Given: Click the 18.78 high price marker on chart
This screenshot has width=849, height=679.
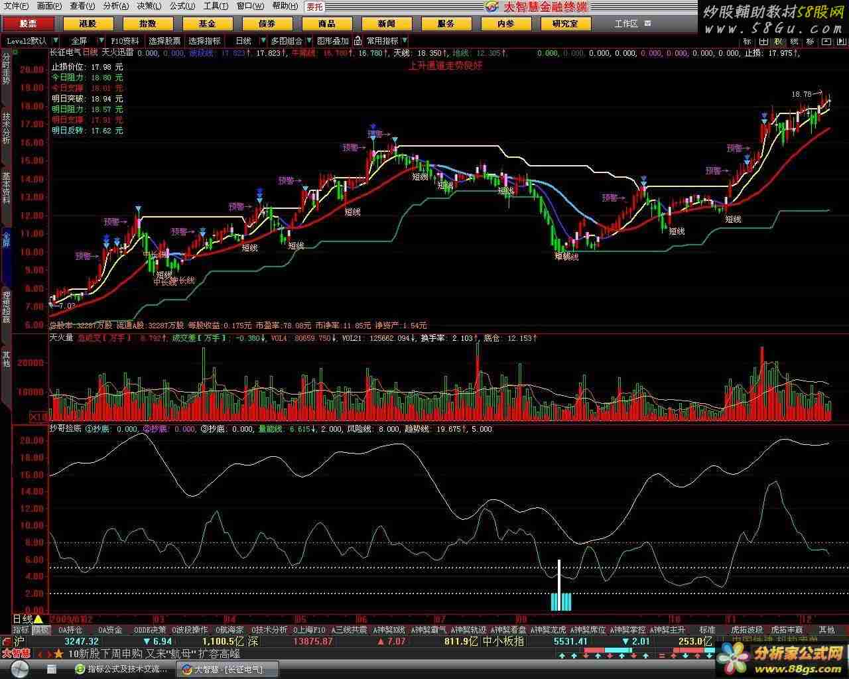Looking at the screenshot, I should (801, 94).
